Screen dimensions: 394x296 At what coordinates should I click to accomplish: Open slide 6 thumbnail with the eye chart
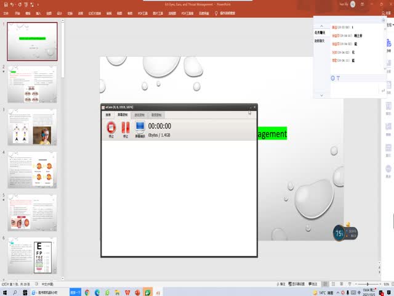point(32,255)
